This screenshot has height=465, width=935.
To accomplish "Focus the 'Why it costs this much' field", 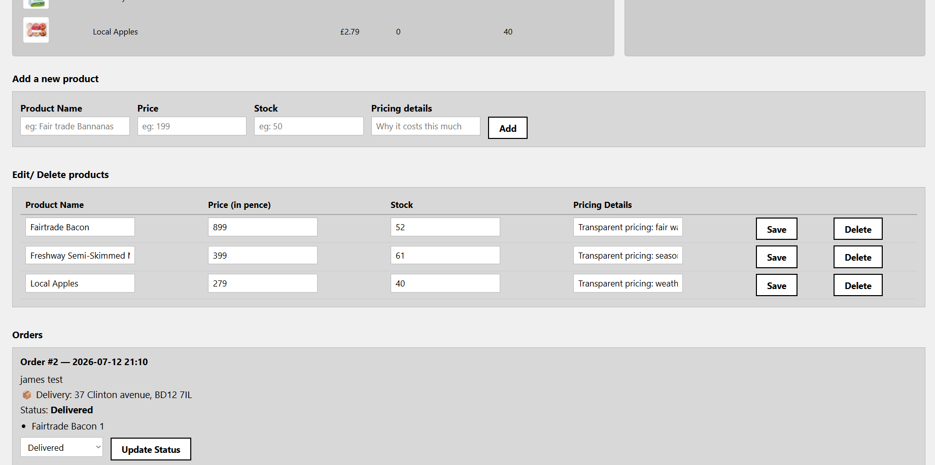I will [426, 126].
